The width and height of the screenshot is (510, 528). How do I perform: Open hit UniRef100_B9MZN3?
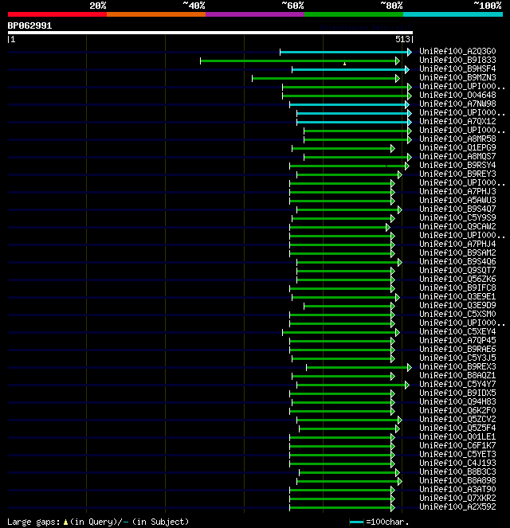point(457,77)
